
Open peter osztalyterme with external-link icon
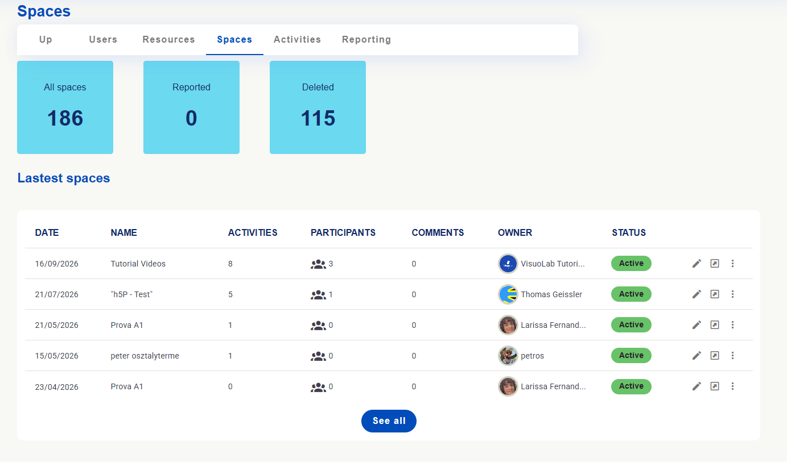point(715,356)
